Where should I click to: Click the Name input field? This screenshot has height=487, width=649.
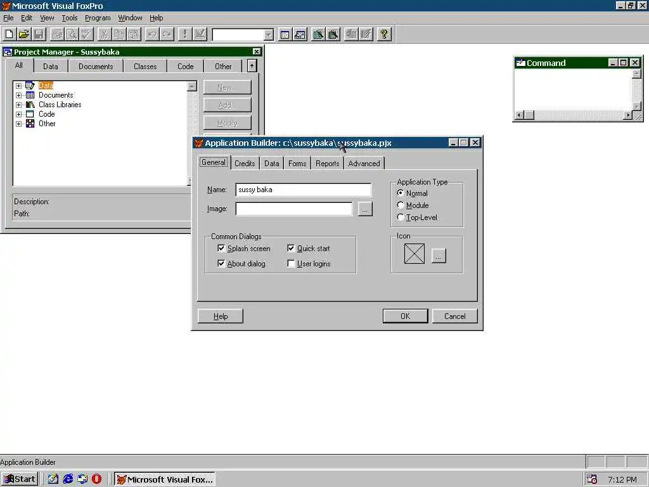(x=303, y=190)
